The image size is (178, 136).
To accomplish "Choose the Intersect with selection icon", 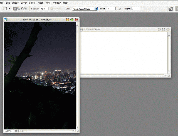I will coord(26,9).
